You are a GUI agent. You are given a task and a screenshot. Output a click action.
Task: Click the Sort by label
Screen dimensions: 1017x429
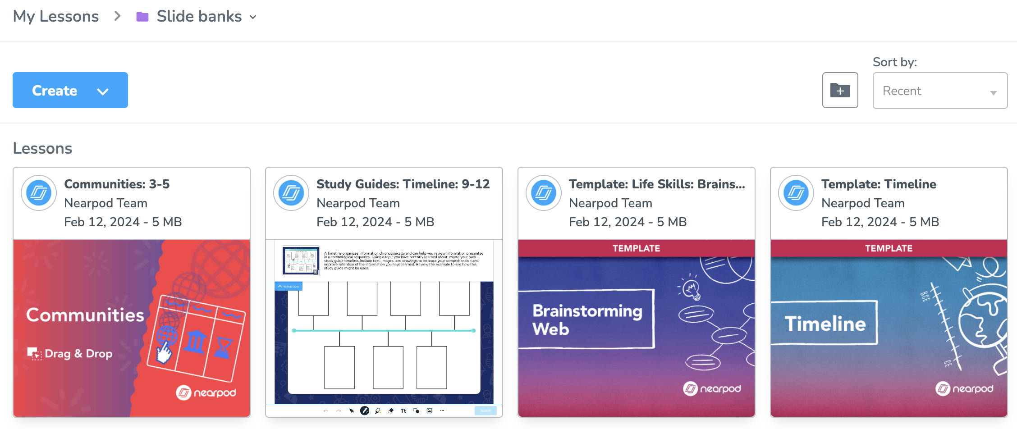[895, 62]
